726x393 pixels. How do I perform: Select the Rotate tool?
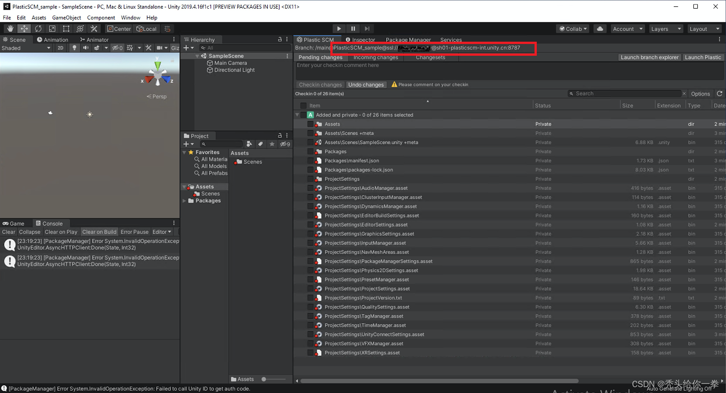pos(38,29)
